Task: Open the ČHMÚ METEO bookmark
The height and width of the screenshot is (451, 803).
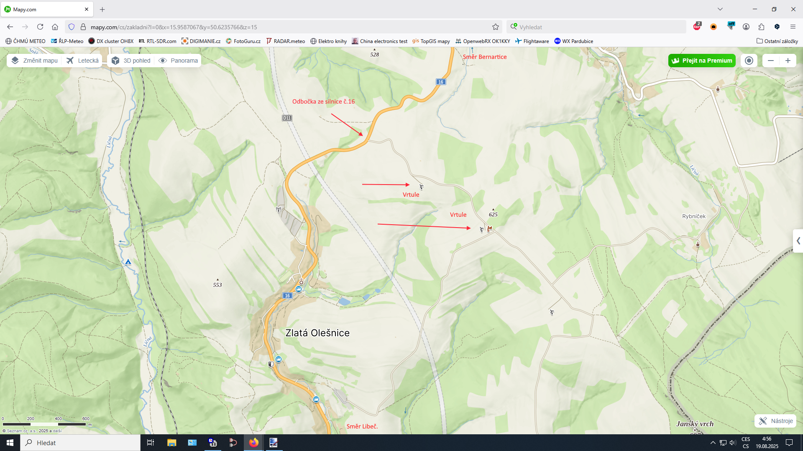Action: (26, 41)
